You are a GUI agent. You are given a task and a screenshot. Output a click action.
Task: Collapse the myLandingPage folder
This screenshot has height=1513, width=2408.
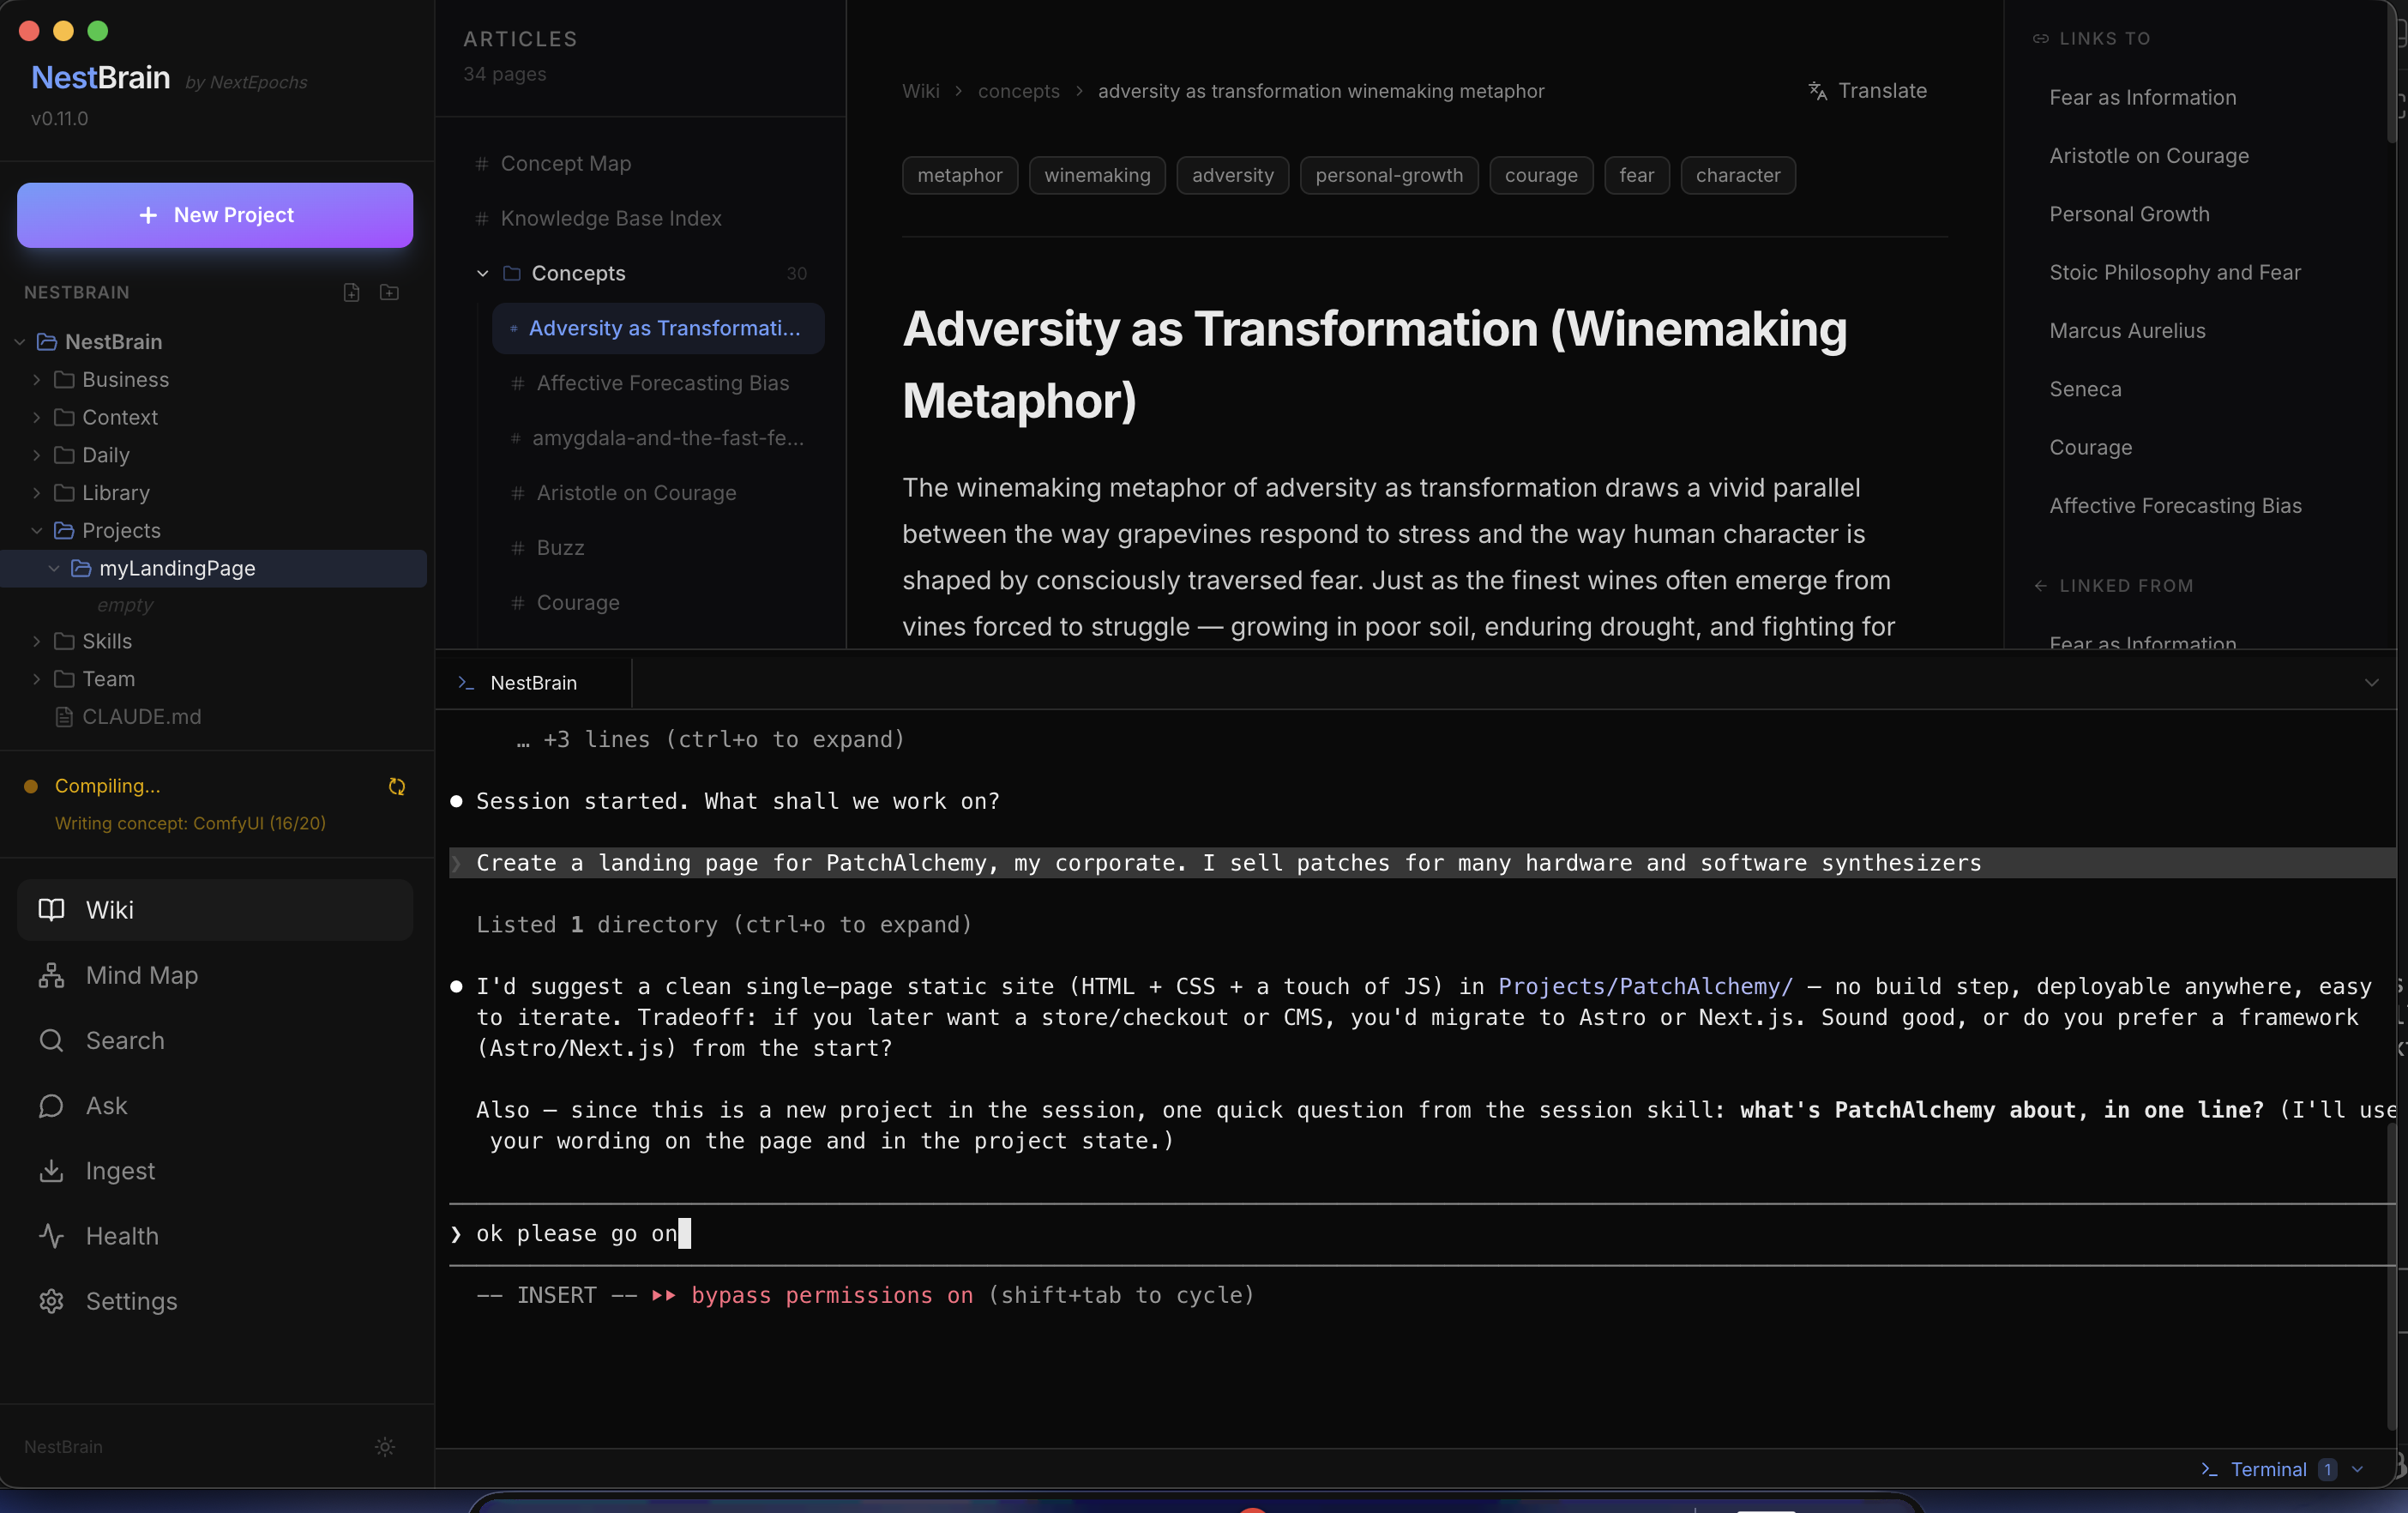point(53,568)
